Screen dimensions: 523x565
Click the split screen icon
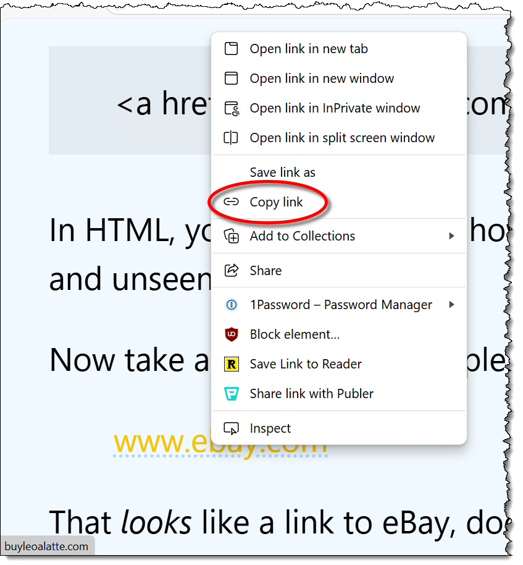231,138
